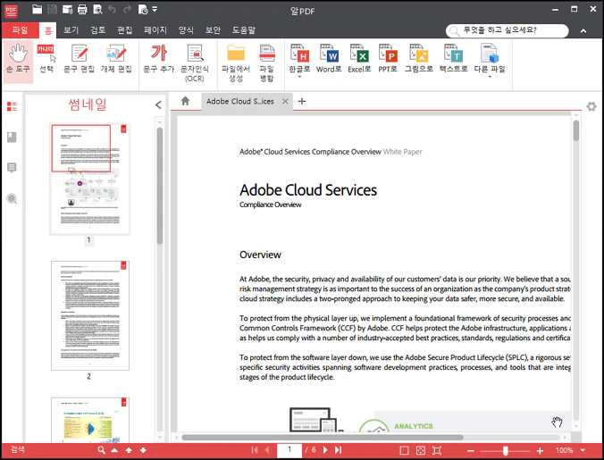Image resolution: width=604 pixels, height=460 pixels.
Task: Switch to the Page (페이지) tab
Action: [155, 30]
